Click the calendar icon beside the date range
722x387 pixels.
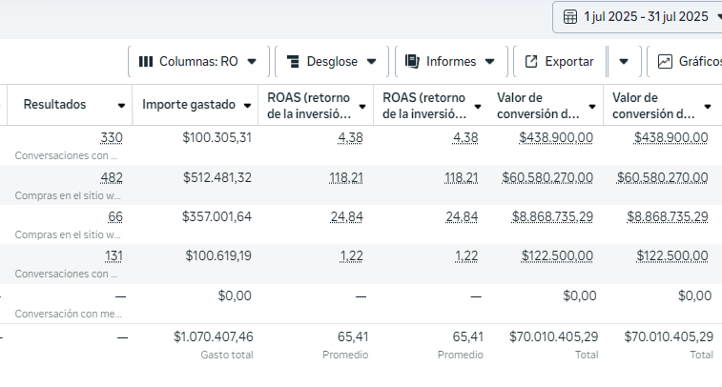pyautogui.click(x=570, y=16)
